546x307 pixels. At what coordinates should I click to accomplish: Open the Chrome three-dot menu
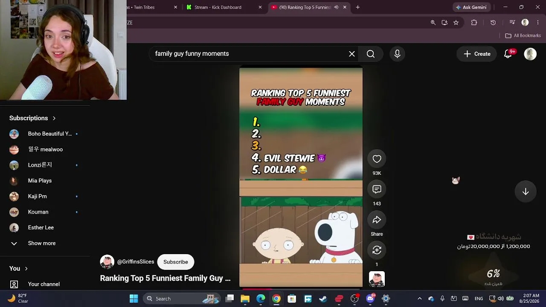pyautogui.click(x=537, y=23)
